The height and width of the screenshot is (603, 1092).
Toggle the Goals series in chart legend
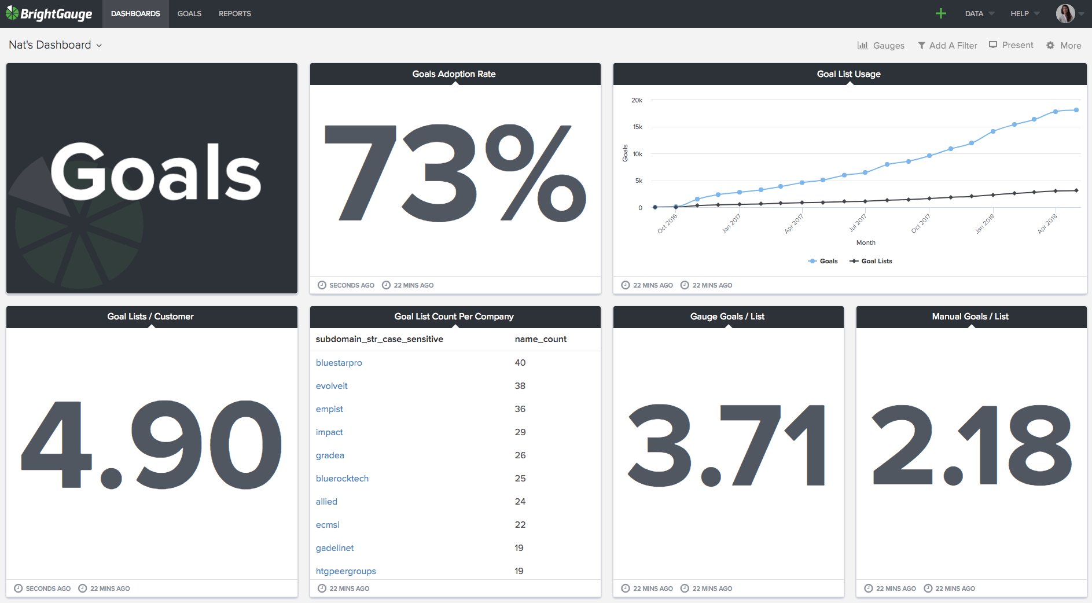pyautogui.click(x=823, y=261)
